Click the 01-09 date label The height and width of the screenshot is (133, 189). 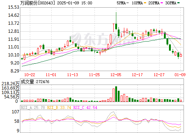click(x=180, y=75)
